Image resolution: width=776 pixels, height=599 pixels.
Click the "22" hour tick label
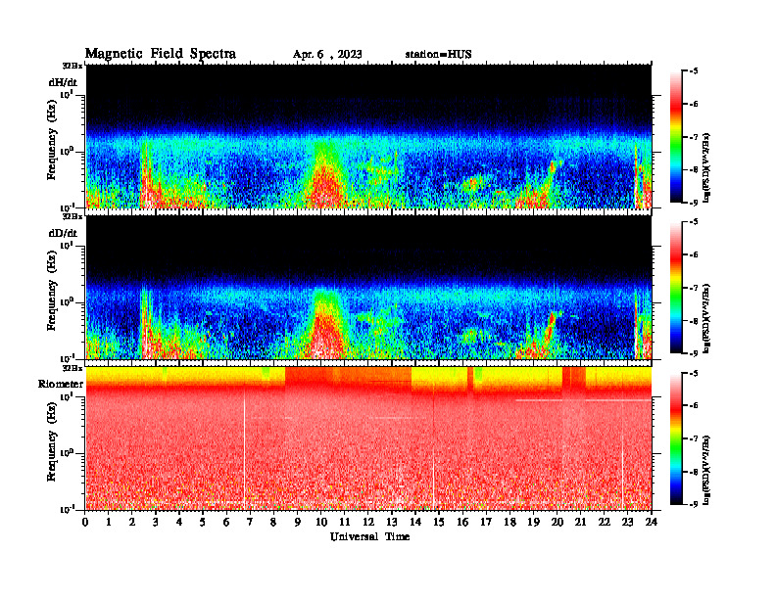click(605, 522)
